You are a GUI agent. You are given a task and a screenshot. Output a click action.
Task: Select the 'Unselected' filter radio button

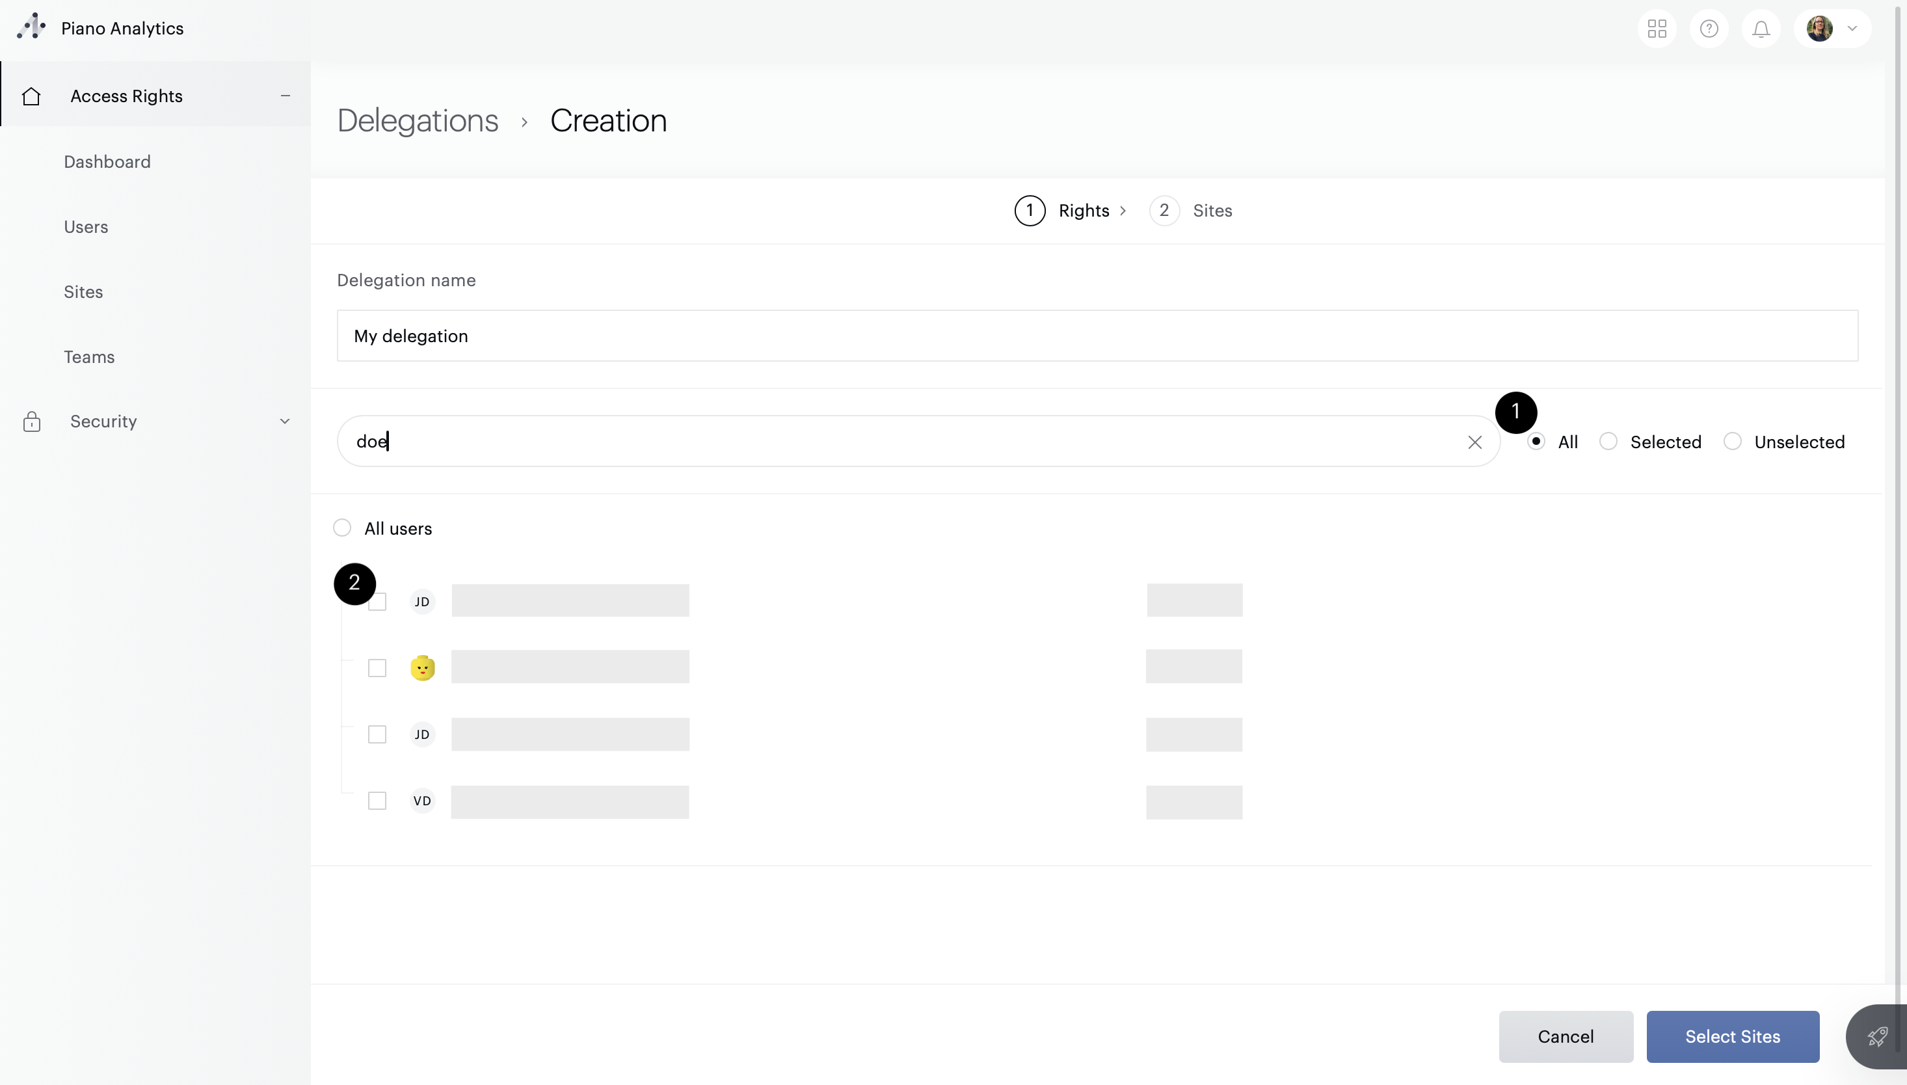pyautogui.click(x=1733, y=441)
